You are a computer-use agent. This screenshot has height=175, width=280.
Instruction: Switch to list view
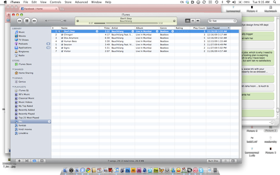pos(188,21)
